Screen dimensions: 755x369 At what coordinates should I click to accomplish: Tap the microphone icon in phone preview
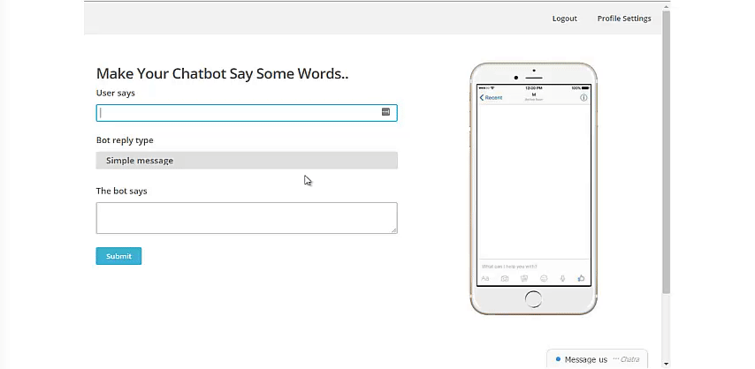(562, 279)
